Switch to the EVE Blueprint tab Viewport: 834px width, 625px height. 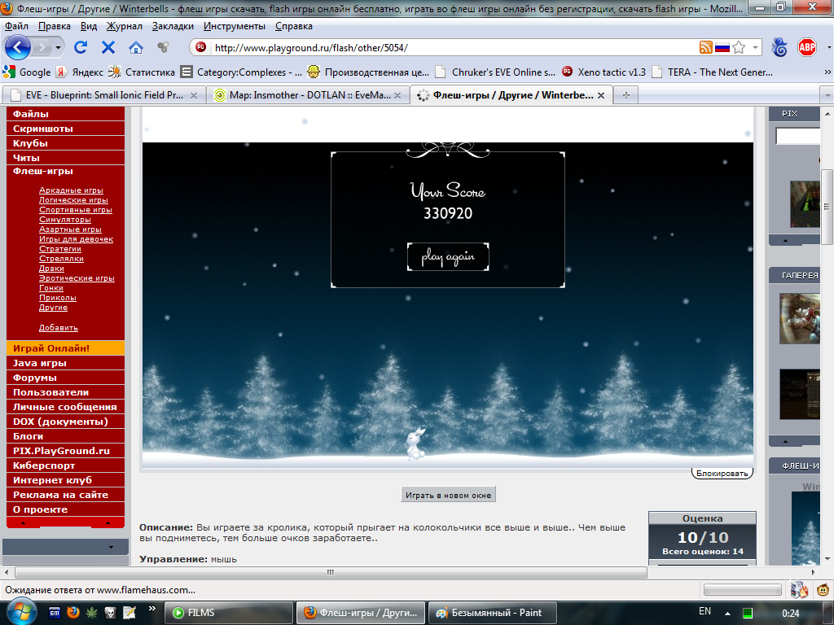pyautogui.click(x=103, y=95)
